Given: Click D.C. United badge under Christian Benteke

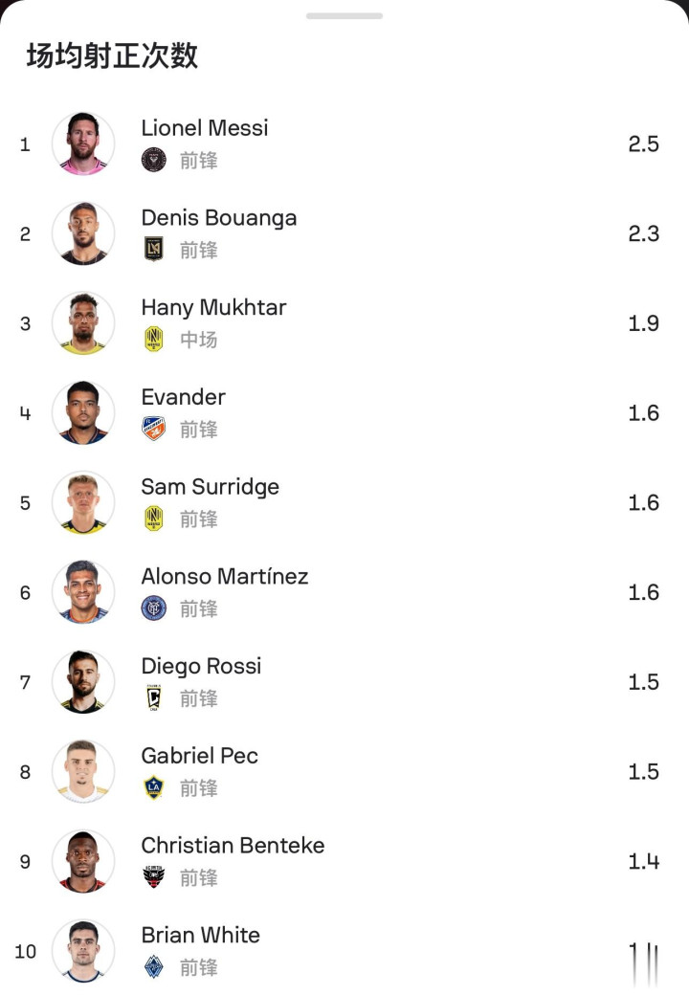Looking at the screenshot, I should pos(153,877).
